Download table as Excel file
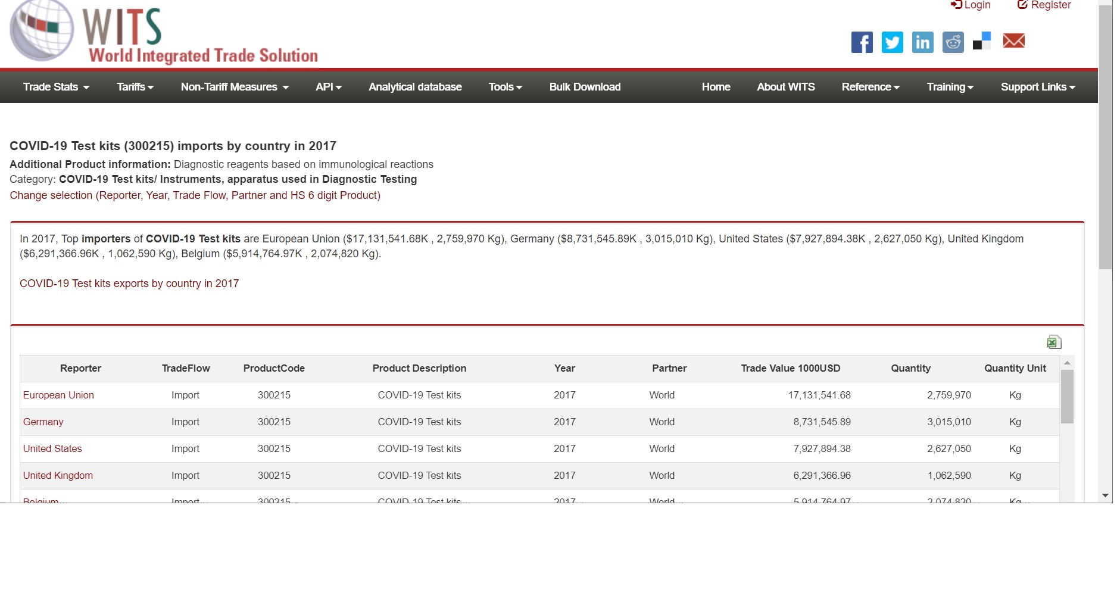Viewport: 1117px width, 589px height. click(x=1054, y=342)
